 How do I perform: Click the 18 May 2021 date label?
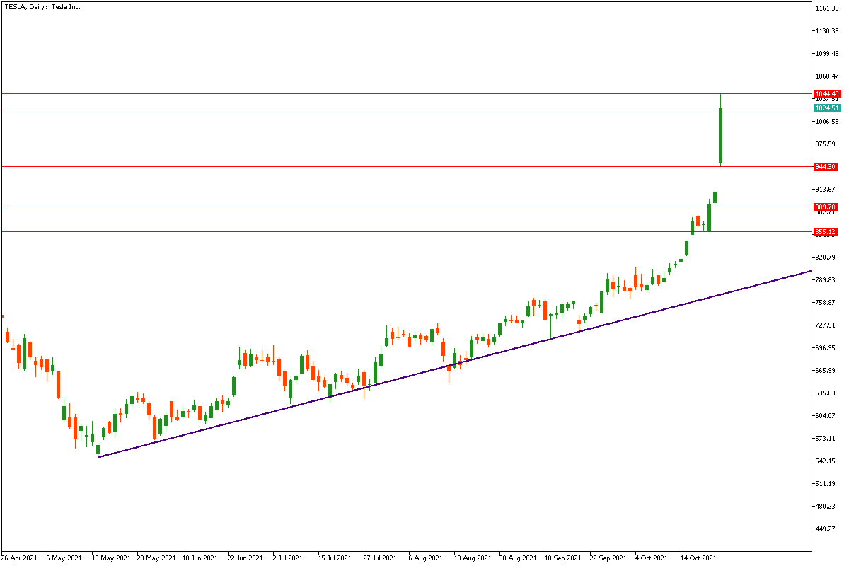click(111, 558)
